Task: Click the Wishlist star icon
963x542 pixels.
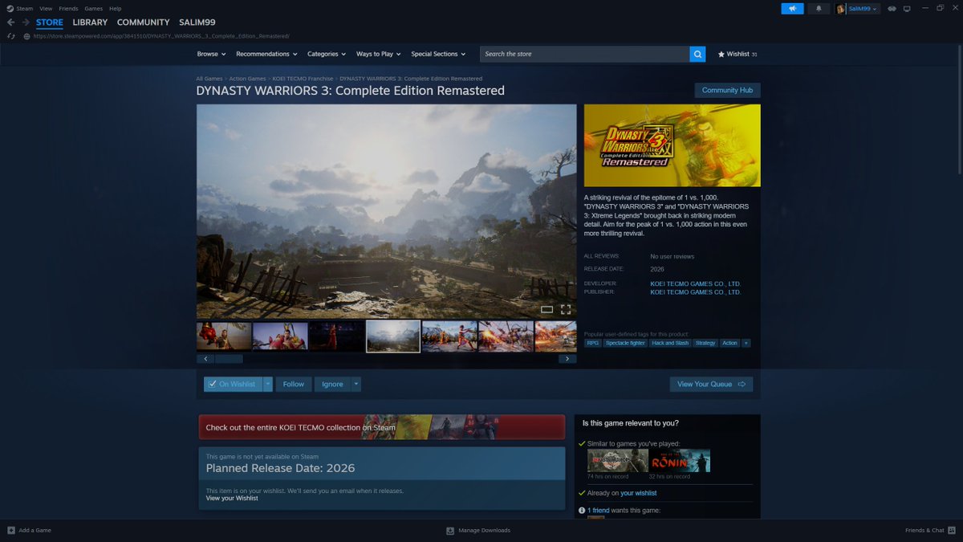Action: [721, 54]
